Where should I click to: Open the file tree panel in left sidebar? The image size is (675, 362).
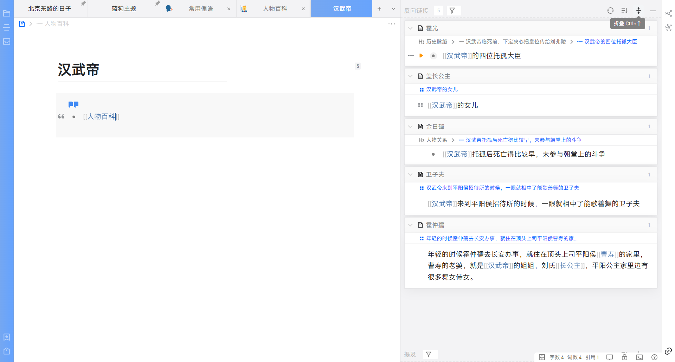click(x=7, y=13)
